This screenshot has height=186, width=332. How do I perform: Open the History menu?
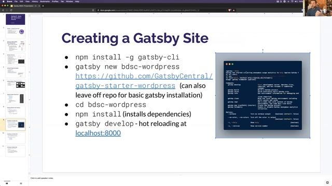coord(35,1)
